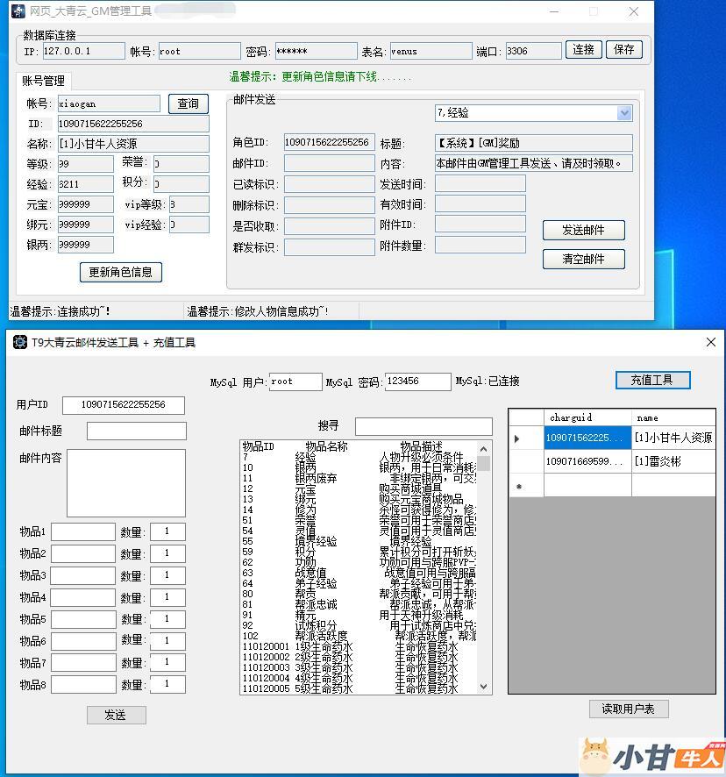The width and height of the screenshot is (726, 777).
Task: Click the 邮件标题 input field
Action: click(x=136, y=431)
